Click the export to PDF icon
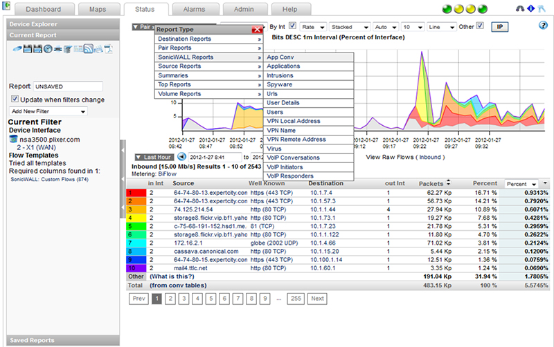The height and width of the screenshot is (347, 554). 108,49
